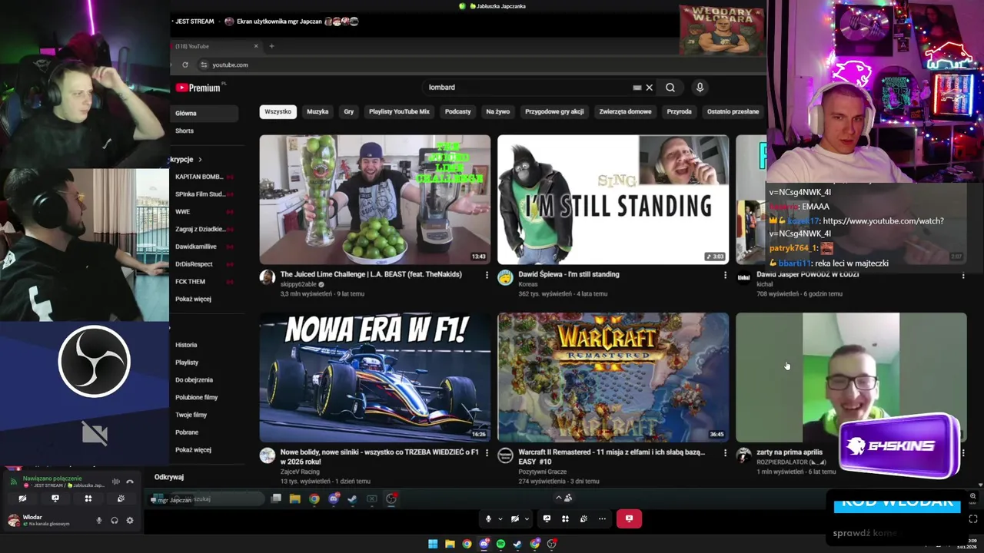984x553 pixels.
Task: Open activities icon in the call control bar
Action: click(x=565, y=518)
